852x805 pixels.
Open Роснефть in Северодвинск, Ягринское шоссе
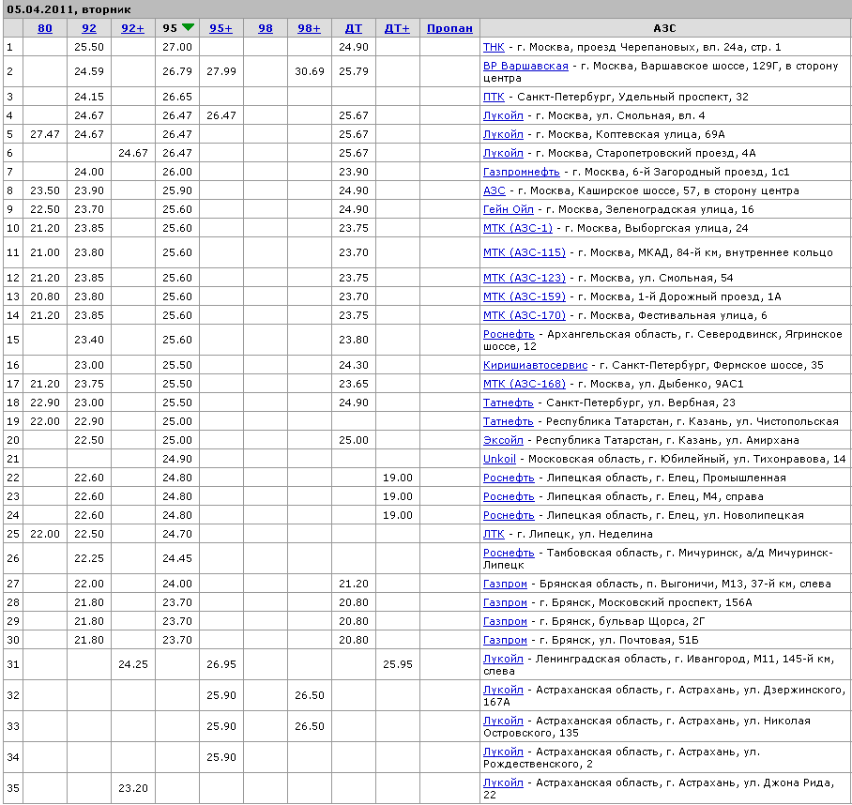coord(510,334)
